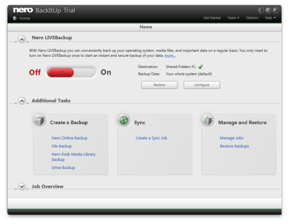The image size is (289, 224).
Task: Open Nero Online Backup link
Action: (x=69, y=138)
